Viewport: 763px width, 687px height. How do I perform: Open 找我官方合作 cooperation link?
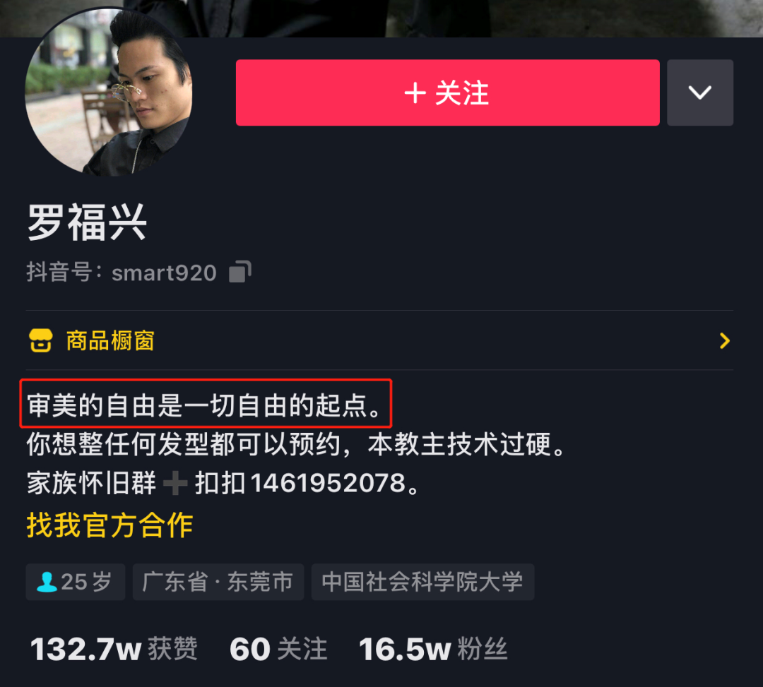tap(110, 525)
